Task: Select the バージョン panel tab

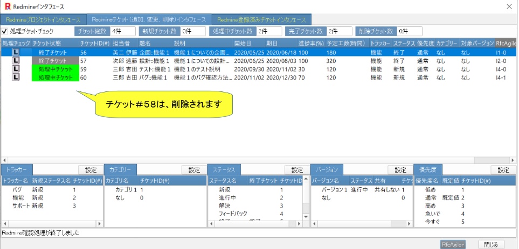Action: click(327, 170)
